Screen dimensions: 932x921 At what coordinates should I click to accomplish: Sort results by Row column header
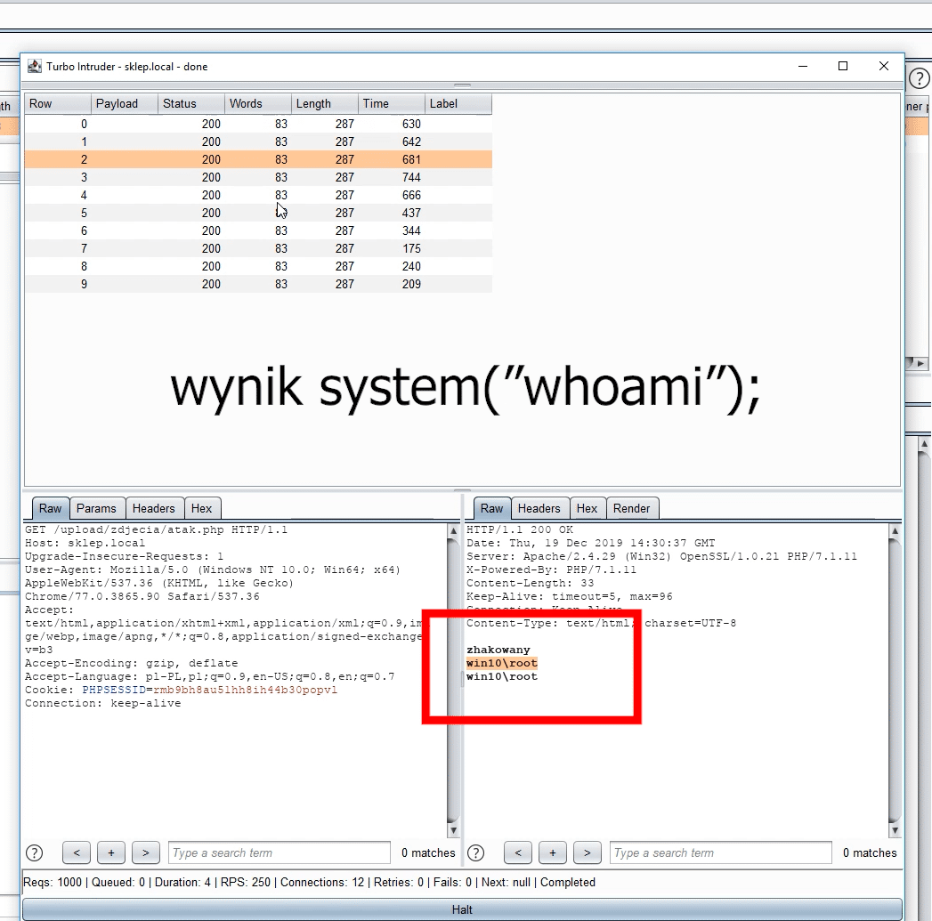click(x=57, y=103)
